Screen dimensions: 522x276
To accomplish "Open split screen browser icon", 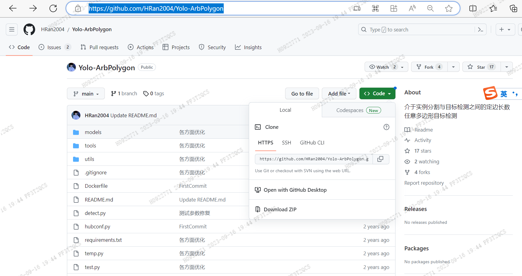I will point(473,8).
